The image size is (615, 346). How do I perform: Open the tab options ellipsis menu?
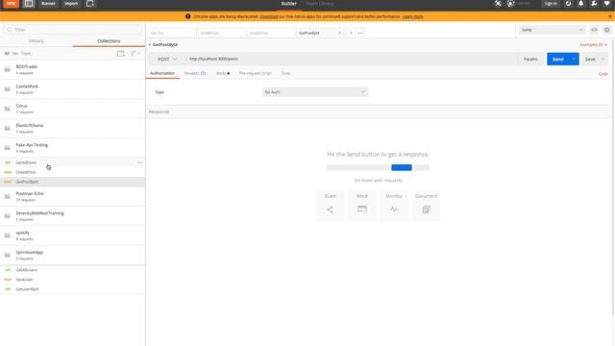point(360,33)
